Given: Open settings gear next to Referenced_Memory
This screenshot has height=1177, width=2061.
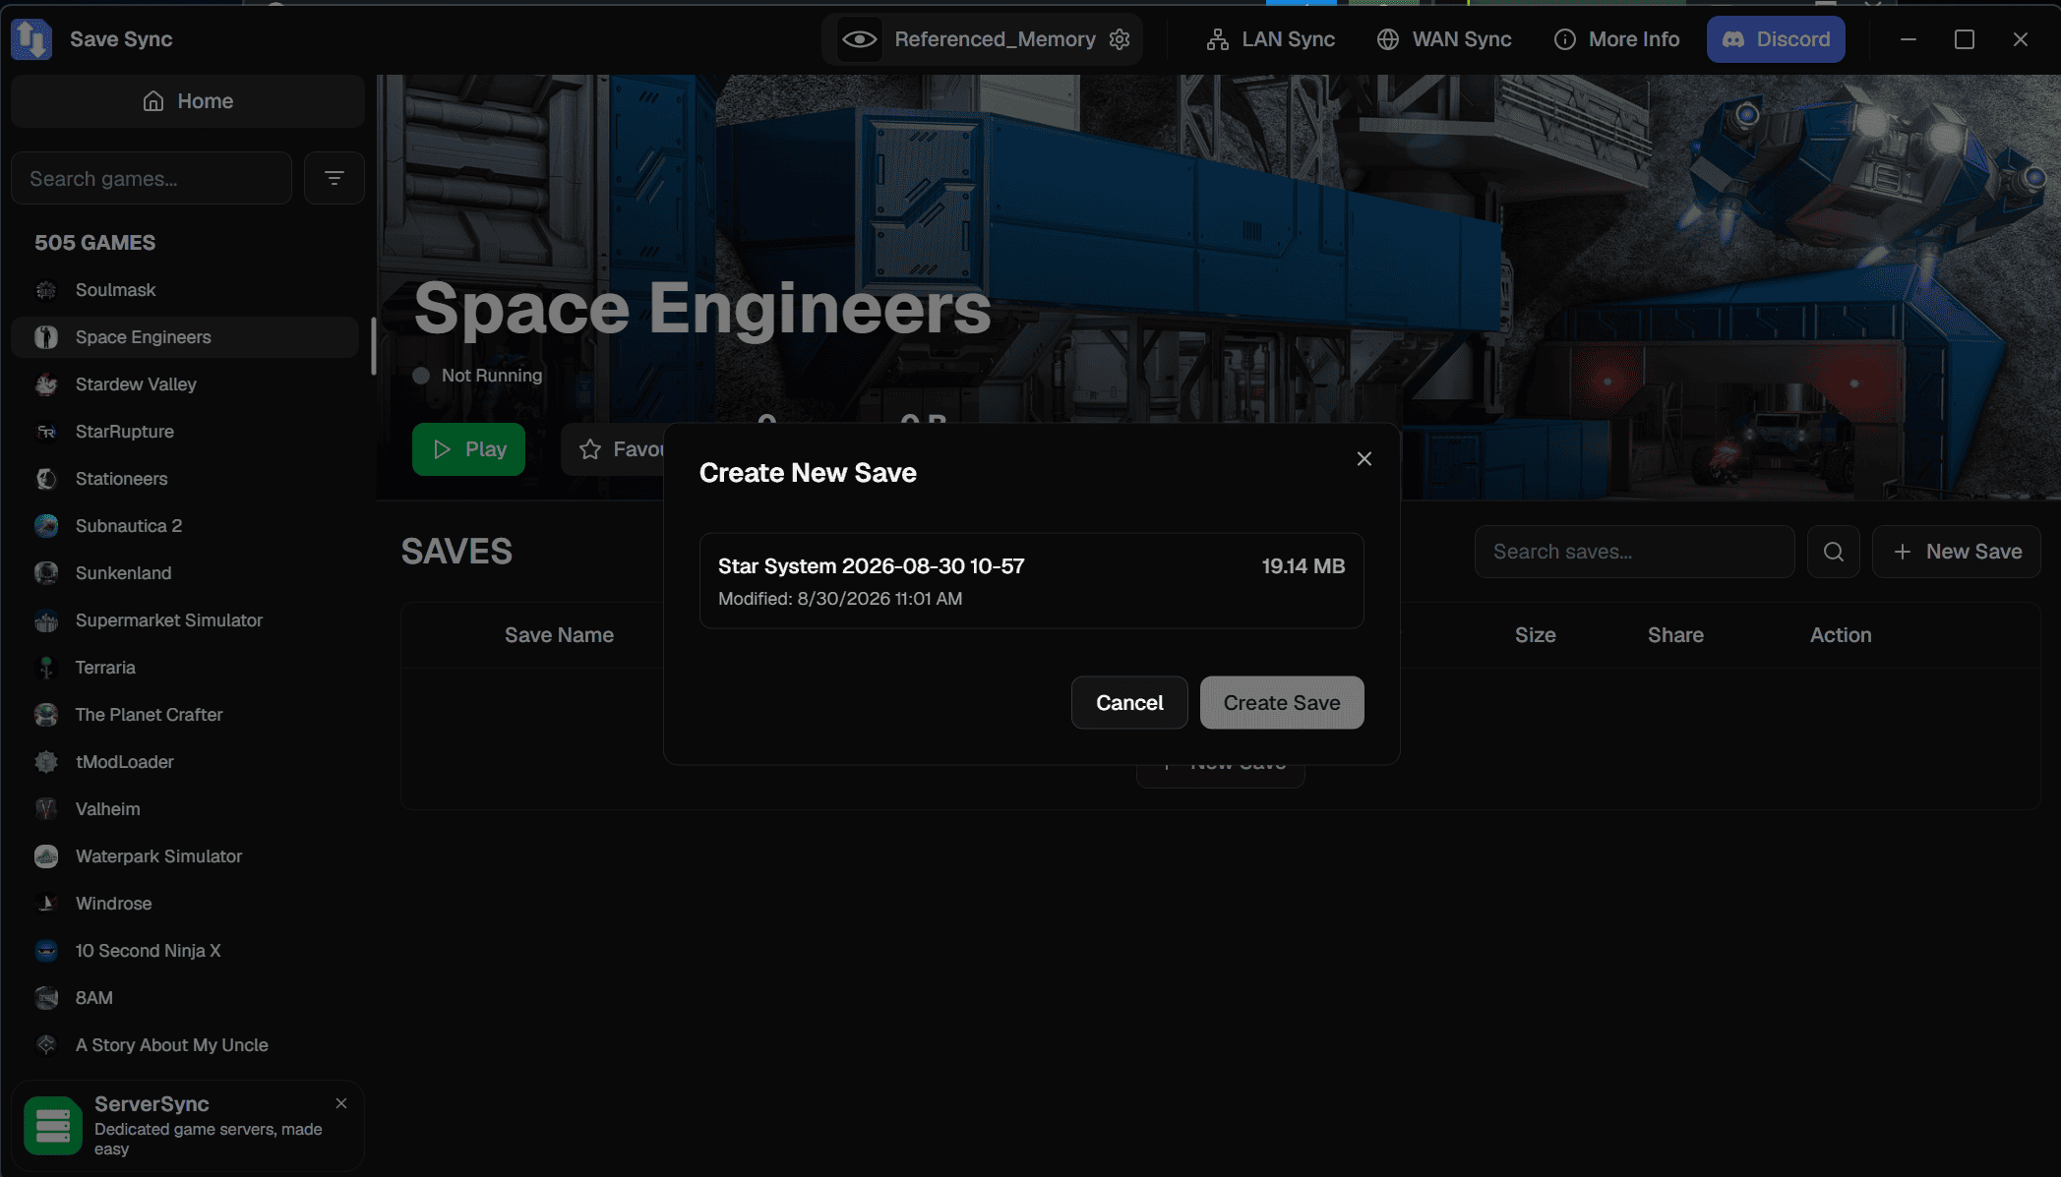Looking at the screenshot, I should 1120,39.
